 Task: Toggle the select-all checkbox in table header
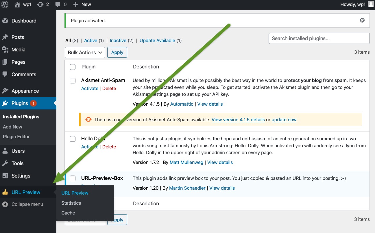click(x=73, y=67)
